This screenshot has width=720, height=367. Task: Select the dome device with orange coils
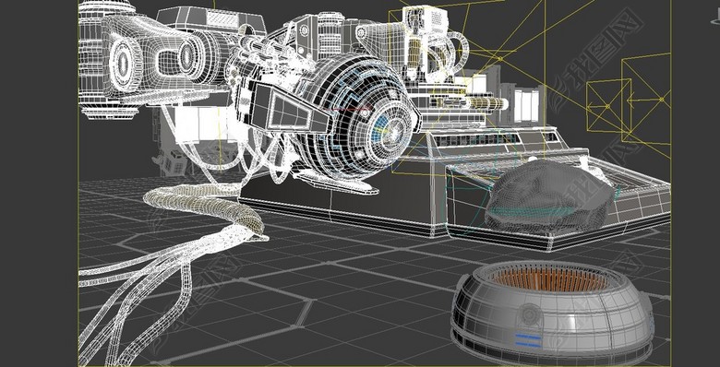coord(551,313)
